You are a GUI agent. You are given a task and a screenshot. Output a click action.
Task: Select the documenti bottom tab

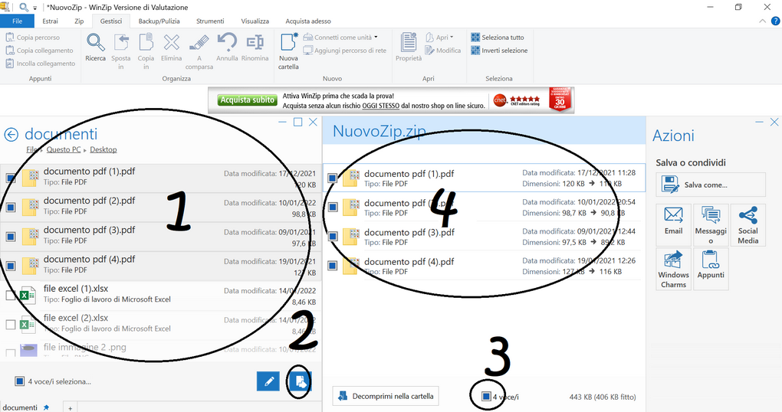coord(20,407)
